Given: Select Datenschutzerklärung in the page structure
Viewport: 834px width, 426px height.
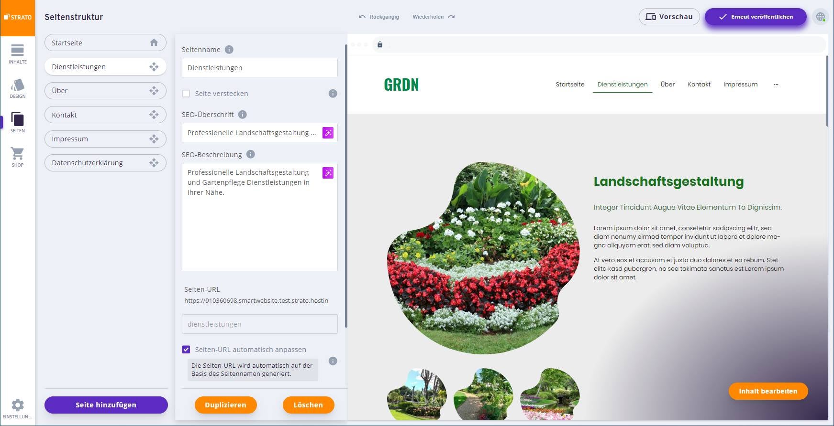Looking at the screenshot, I should point(105,163).
